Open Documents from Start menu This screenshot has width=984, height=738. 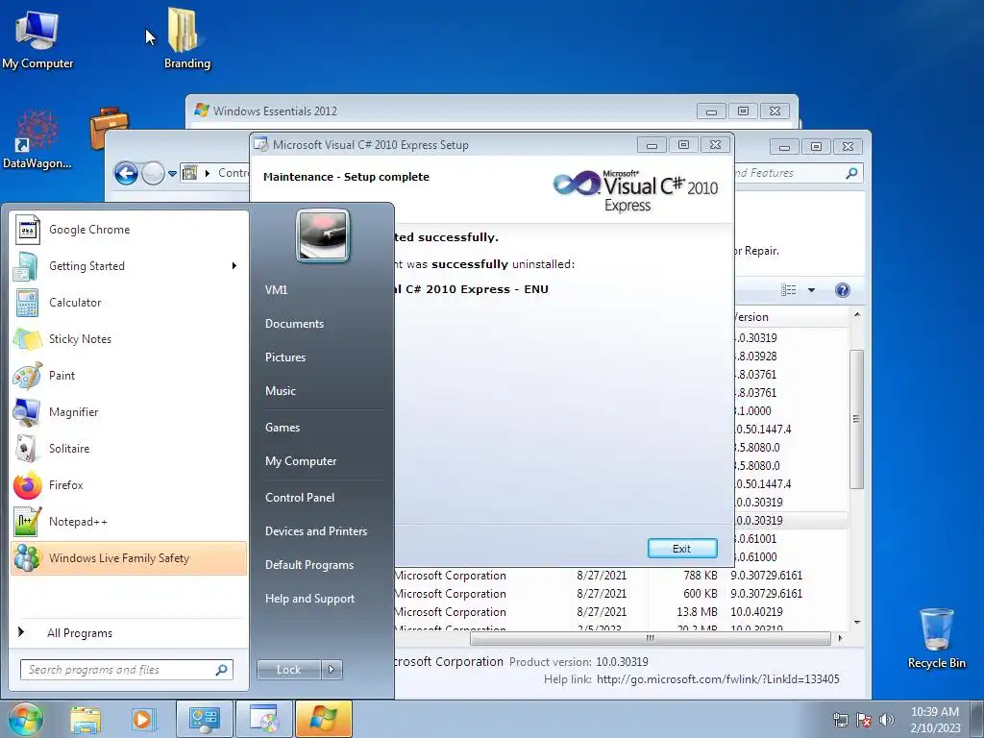click(x=294, y=324)
